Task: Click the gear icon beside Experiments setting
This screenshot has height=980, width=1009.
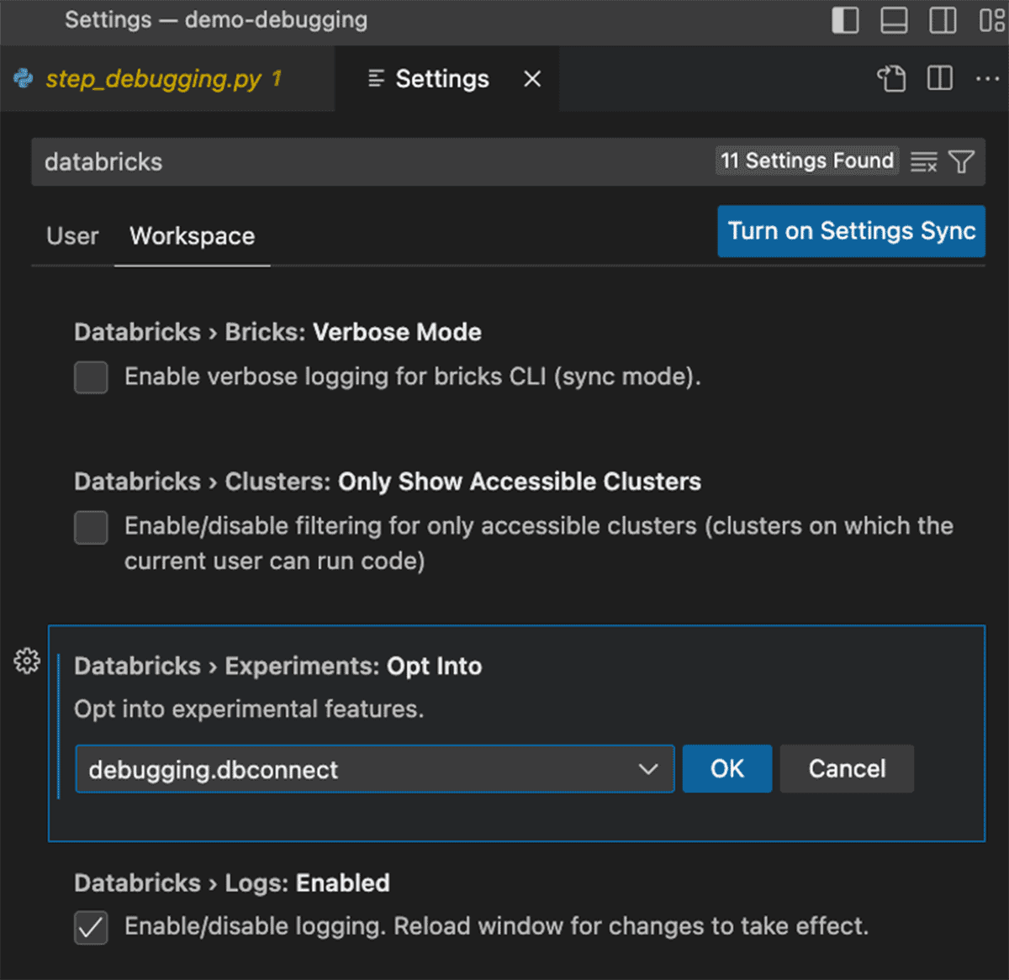Action: (27, 661)
